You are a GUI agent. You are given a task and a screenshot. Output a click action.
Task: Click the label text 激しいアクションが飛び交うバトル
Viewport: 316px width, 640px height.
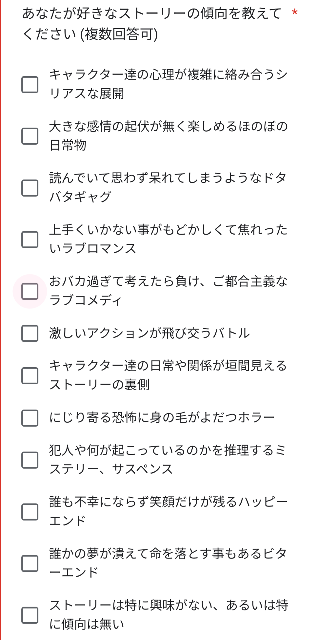click(x=149, y=333)
